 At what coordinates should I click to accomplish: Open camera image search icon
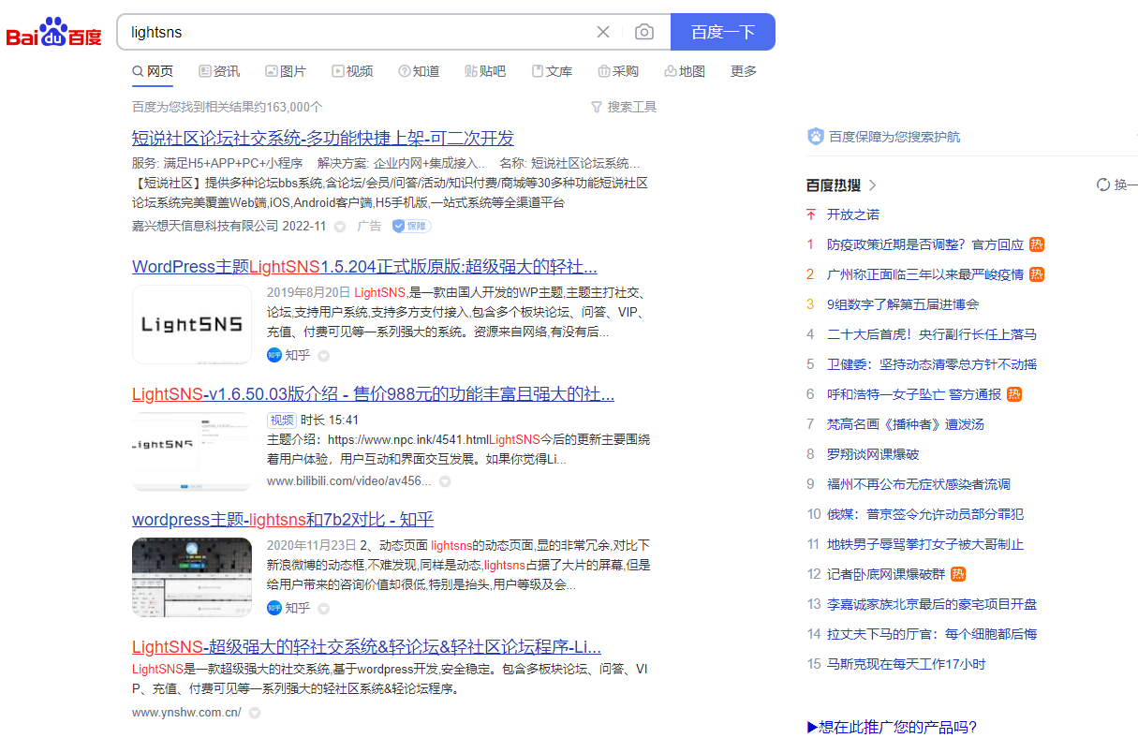coord(644,32)
